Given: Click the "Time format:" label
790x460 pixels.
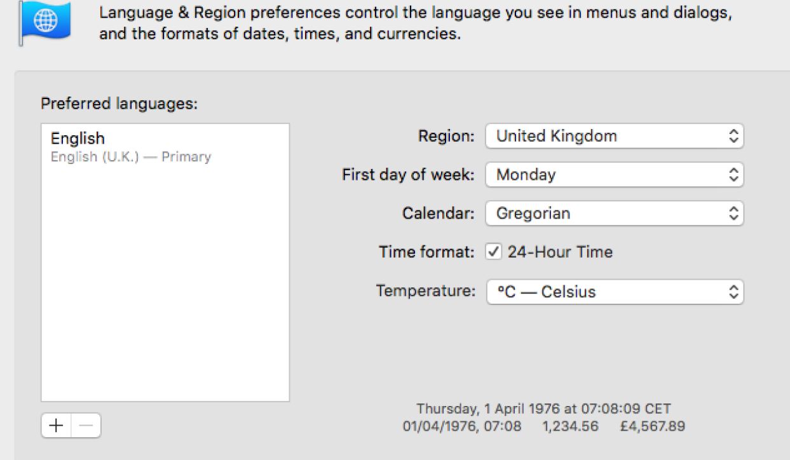Looking at the screenshot, I should 426,252.
